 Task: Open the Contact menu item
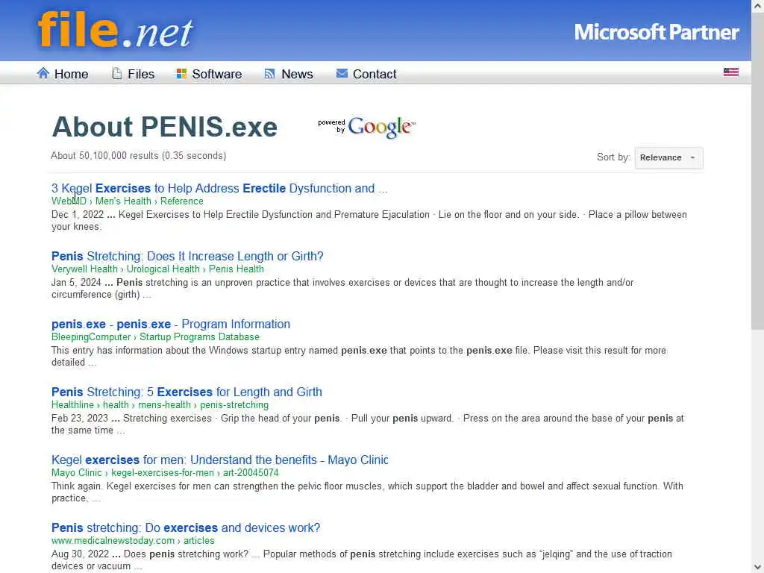(374, 74)
